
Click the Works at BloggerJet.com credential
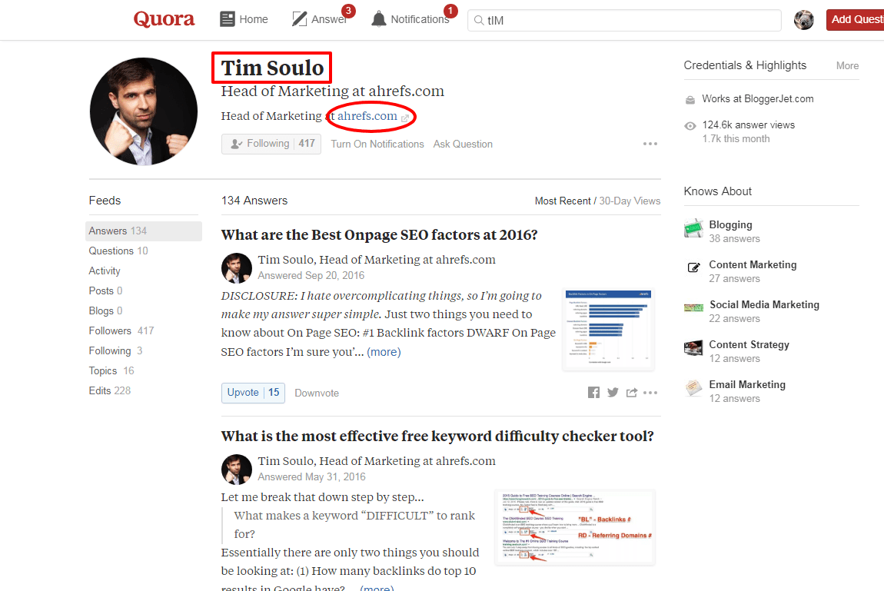click(758, 98)
